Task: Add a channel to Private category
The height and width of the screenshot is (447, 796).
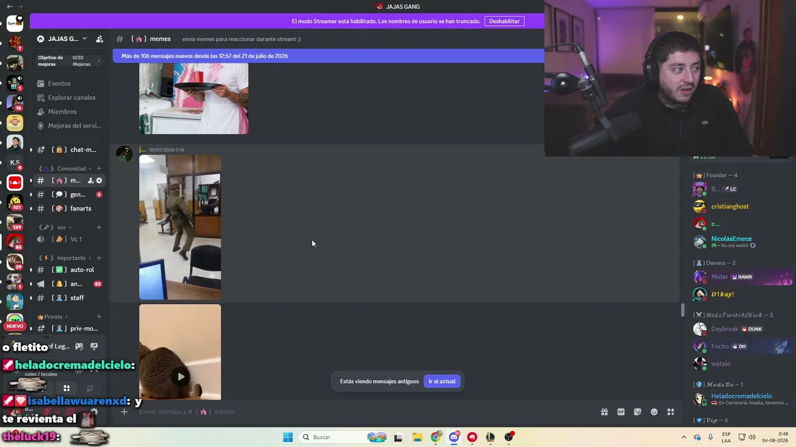Action: tap(99, 317)
